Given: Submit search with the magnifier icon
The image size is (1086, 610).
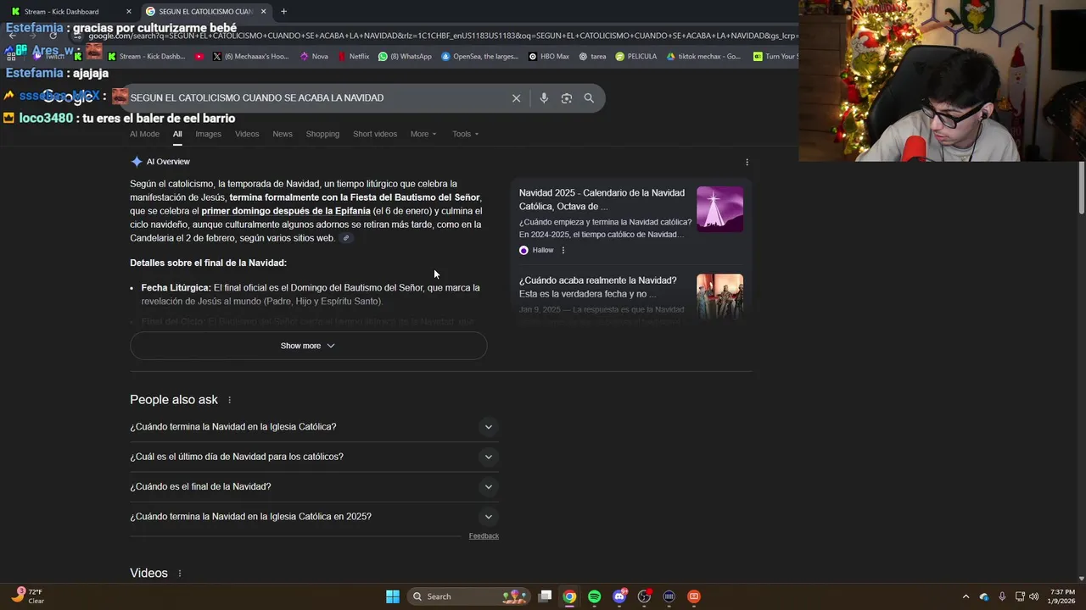Looking at the screenshot, I should click(589, 98).
